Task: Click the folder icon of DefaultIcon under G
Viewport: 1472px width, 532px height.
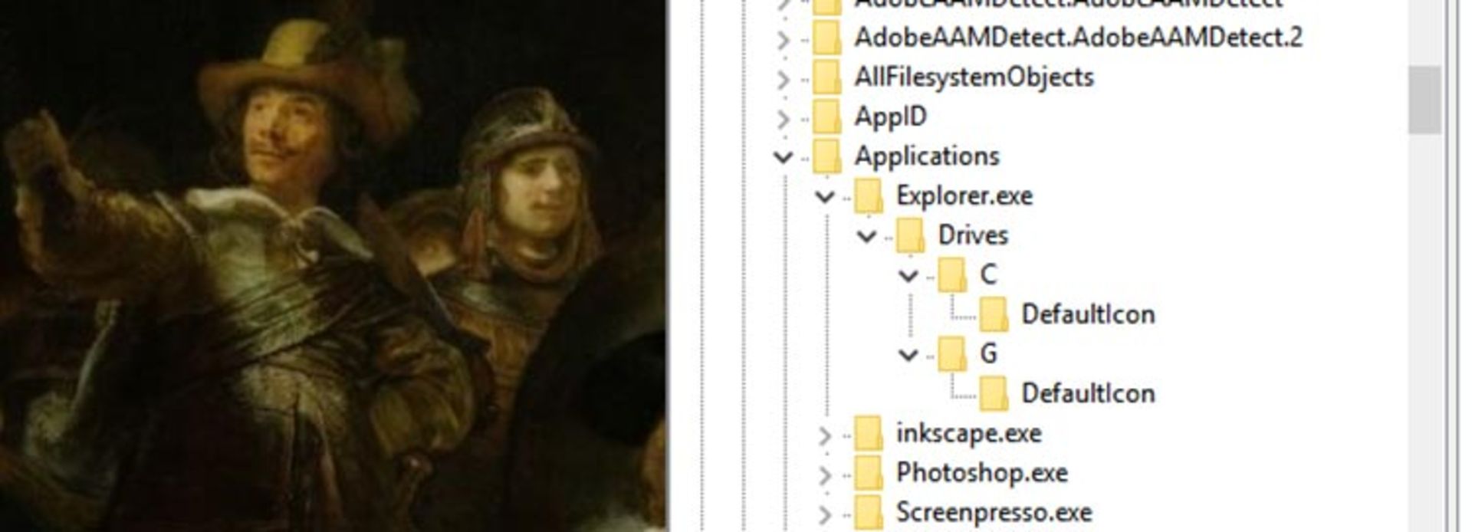Action: [x=994, y=395]
